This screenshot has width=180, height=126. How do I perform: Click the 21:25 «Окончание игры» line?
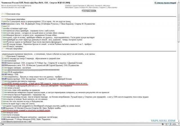[11, 14]
